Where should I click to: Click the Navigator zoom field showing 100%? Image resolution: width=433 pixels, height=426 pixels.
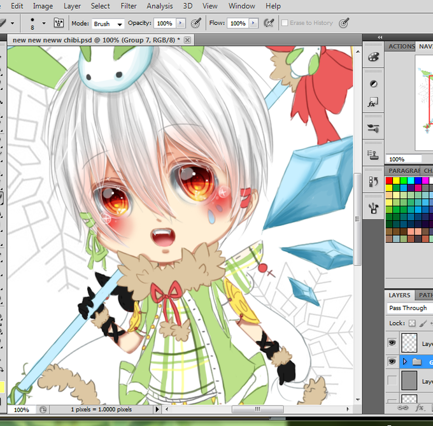(404, 159)
